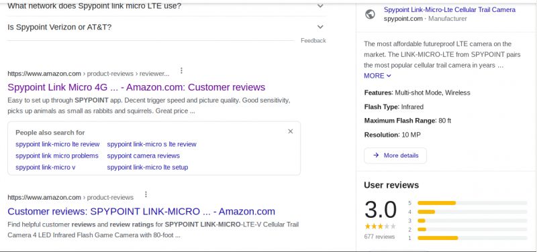The image size is (537, 252).
Task: Click the 677 reviews count
Action: coord(379,237)
